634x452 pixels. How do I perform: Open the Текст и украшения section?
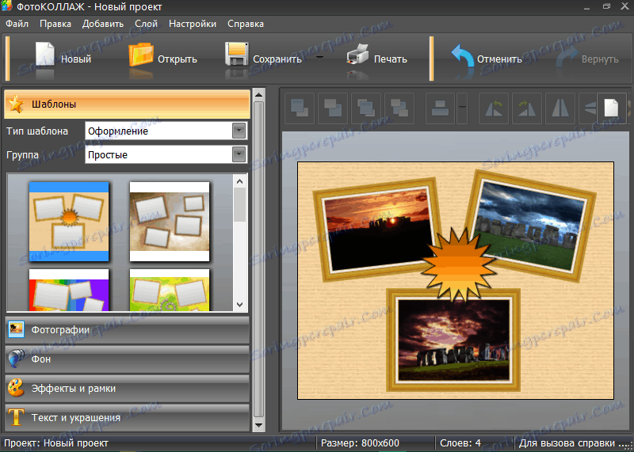click(x=127, y=417)
